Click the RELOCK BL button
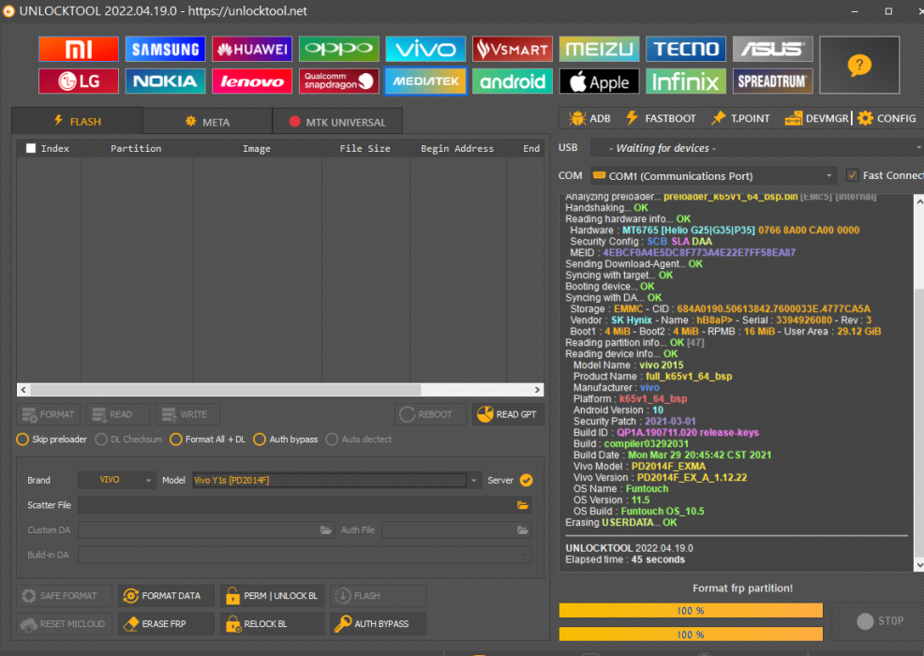This screenshot has height=656, width=924. click(273, 623)
